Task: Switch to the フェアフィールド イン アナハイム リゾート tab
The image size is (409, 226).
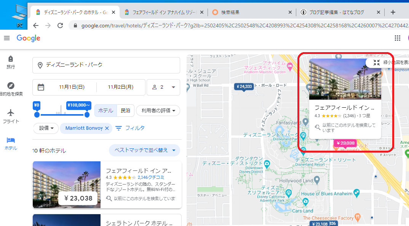Action: click(164, 12)
